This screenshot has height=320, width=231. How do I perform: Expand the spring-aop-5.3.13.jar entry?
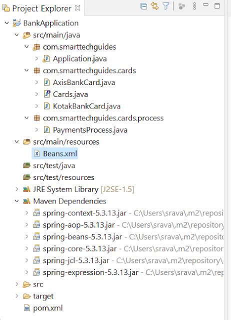[x=26, y=224]
